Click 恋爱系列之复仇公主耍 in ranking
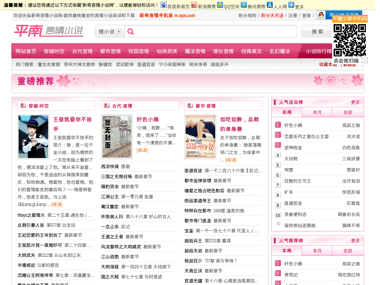The image size is (380, 285). (x=306, y=137)
